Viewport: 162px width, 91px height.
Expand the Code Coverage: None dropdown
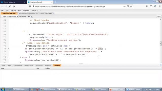pos(10,17)
